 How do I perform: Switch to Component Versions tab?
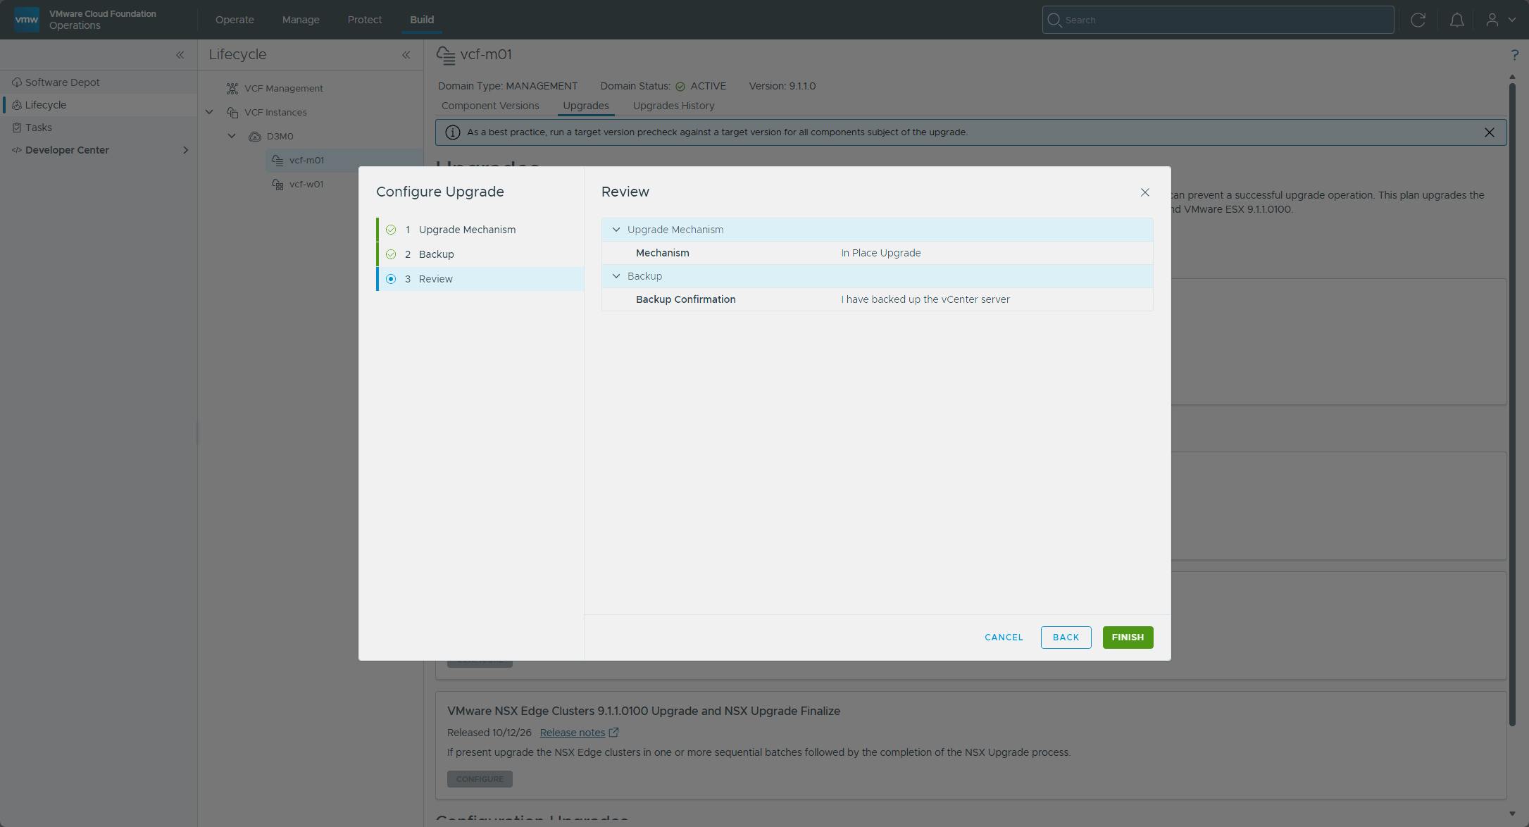click(x=490, y=106)
